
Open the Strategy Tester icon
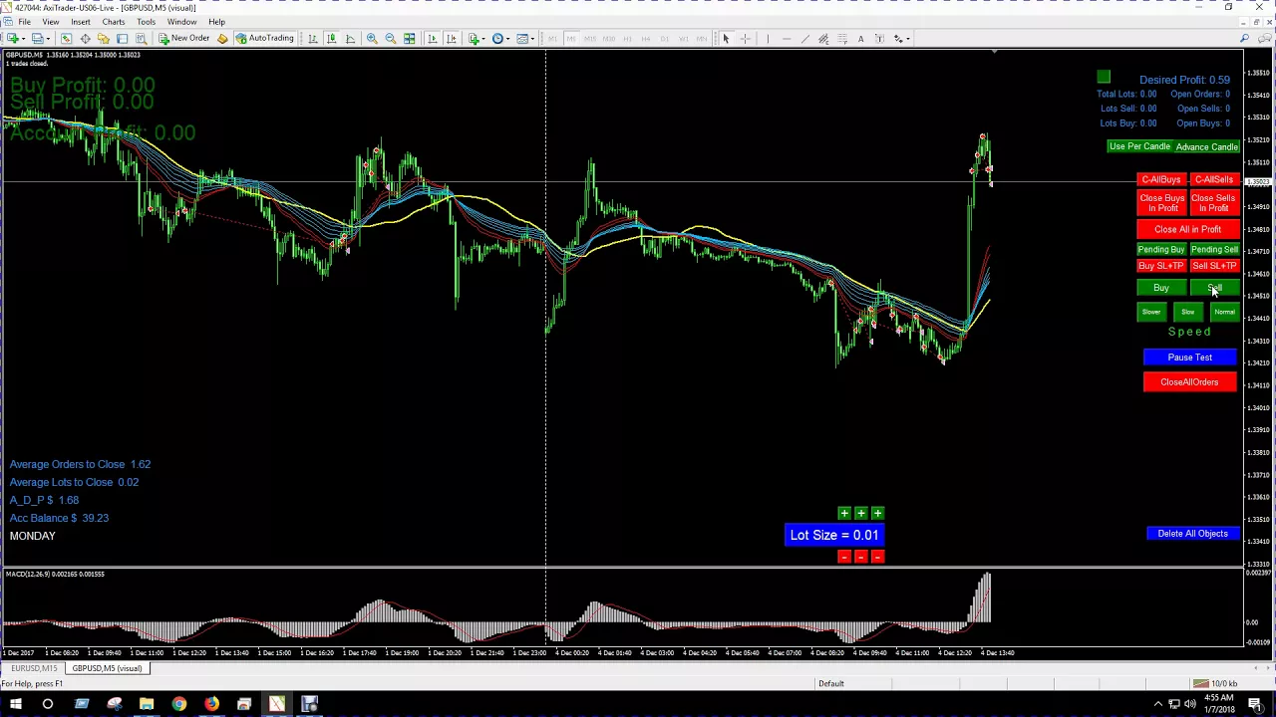(142, 39)
